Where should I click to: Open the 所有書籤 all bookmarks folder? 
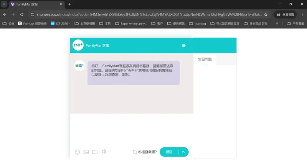tap(295, 23)
